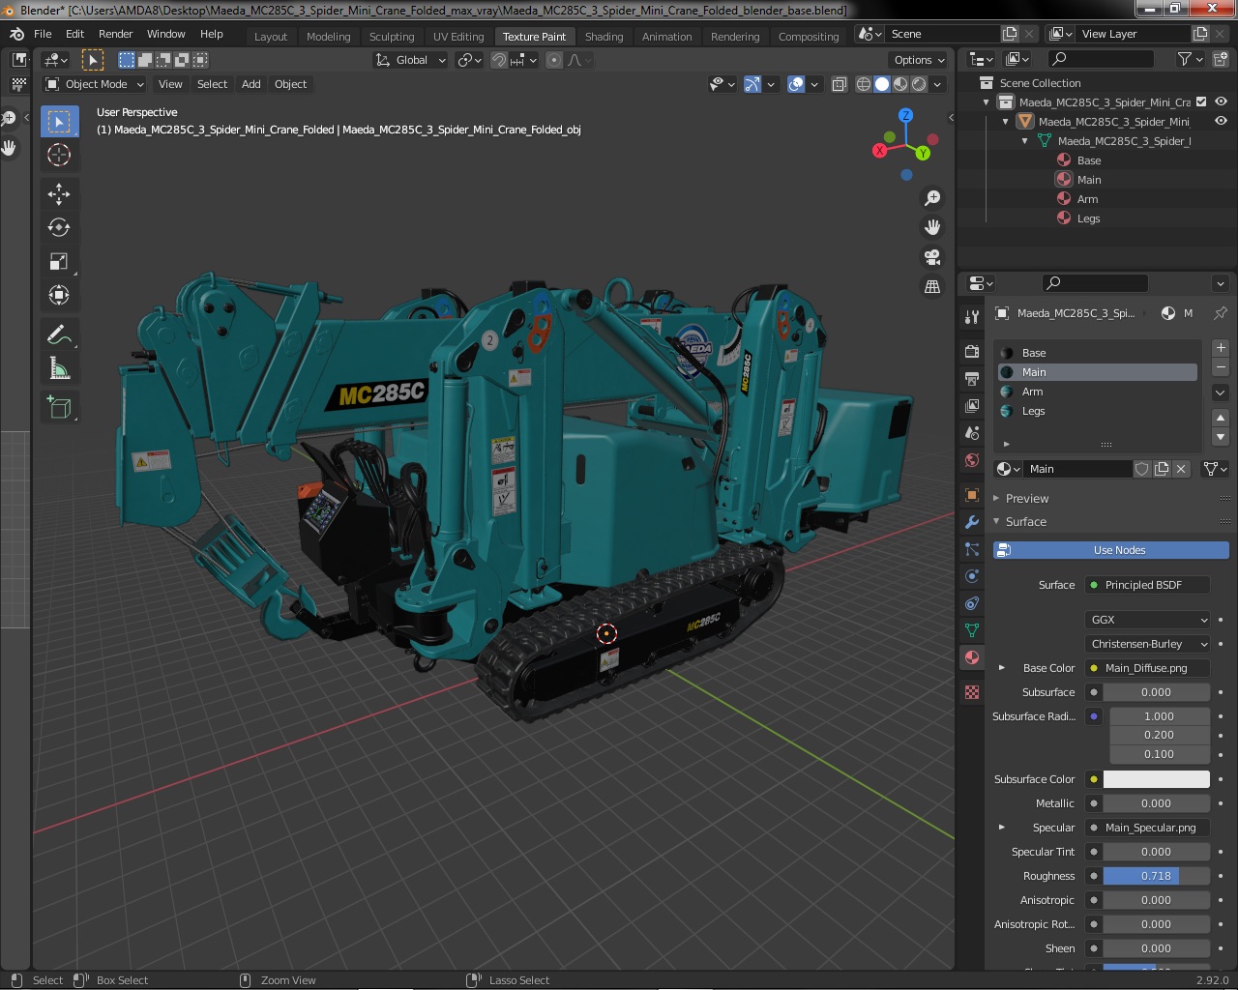Adjust the Metallic value slider

coord(1156,803)
